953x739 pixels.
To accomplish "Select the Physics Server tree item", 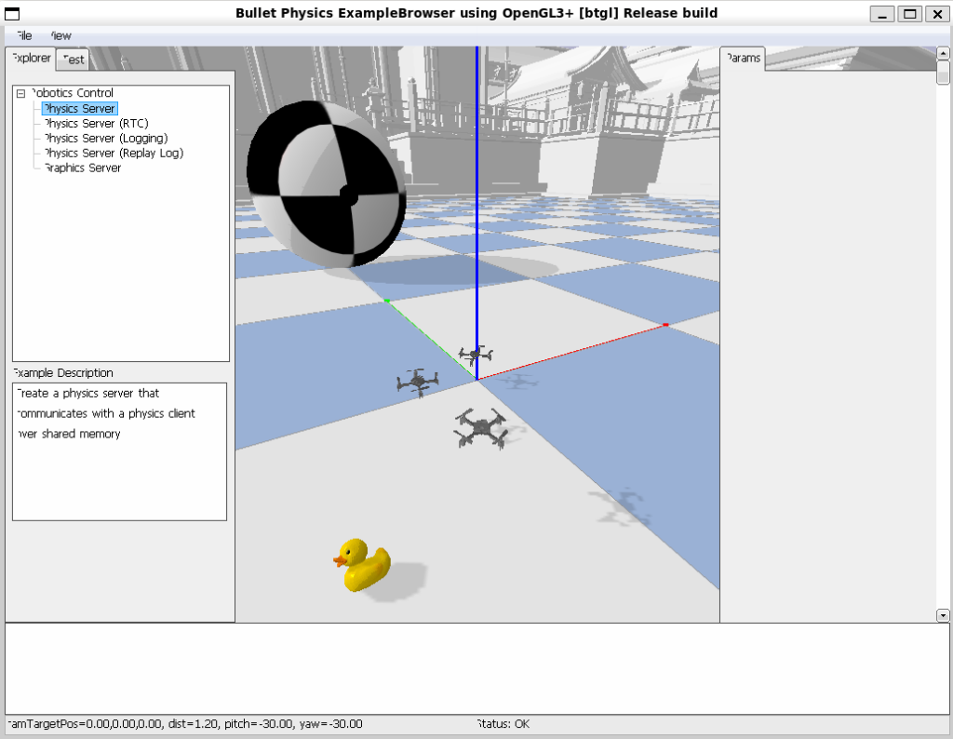I will pos(79,109).
